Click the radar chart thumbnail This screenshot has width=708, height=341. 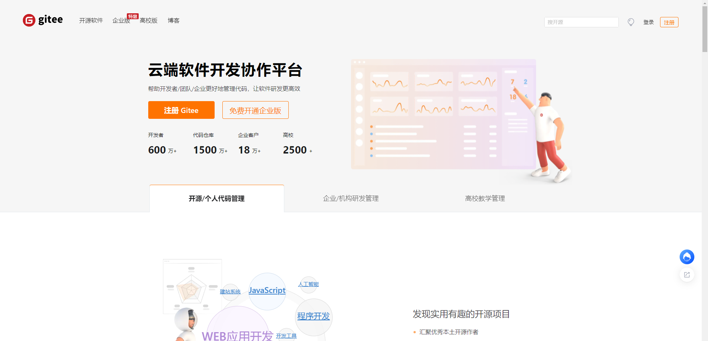[x=192, y=286]
